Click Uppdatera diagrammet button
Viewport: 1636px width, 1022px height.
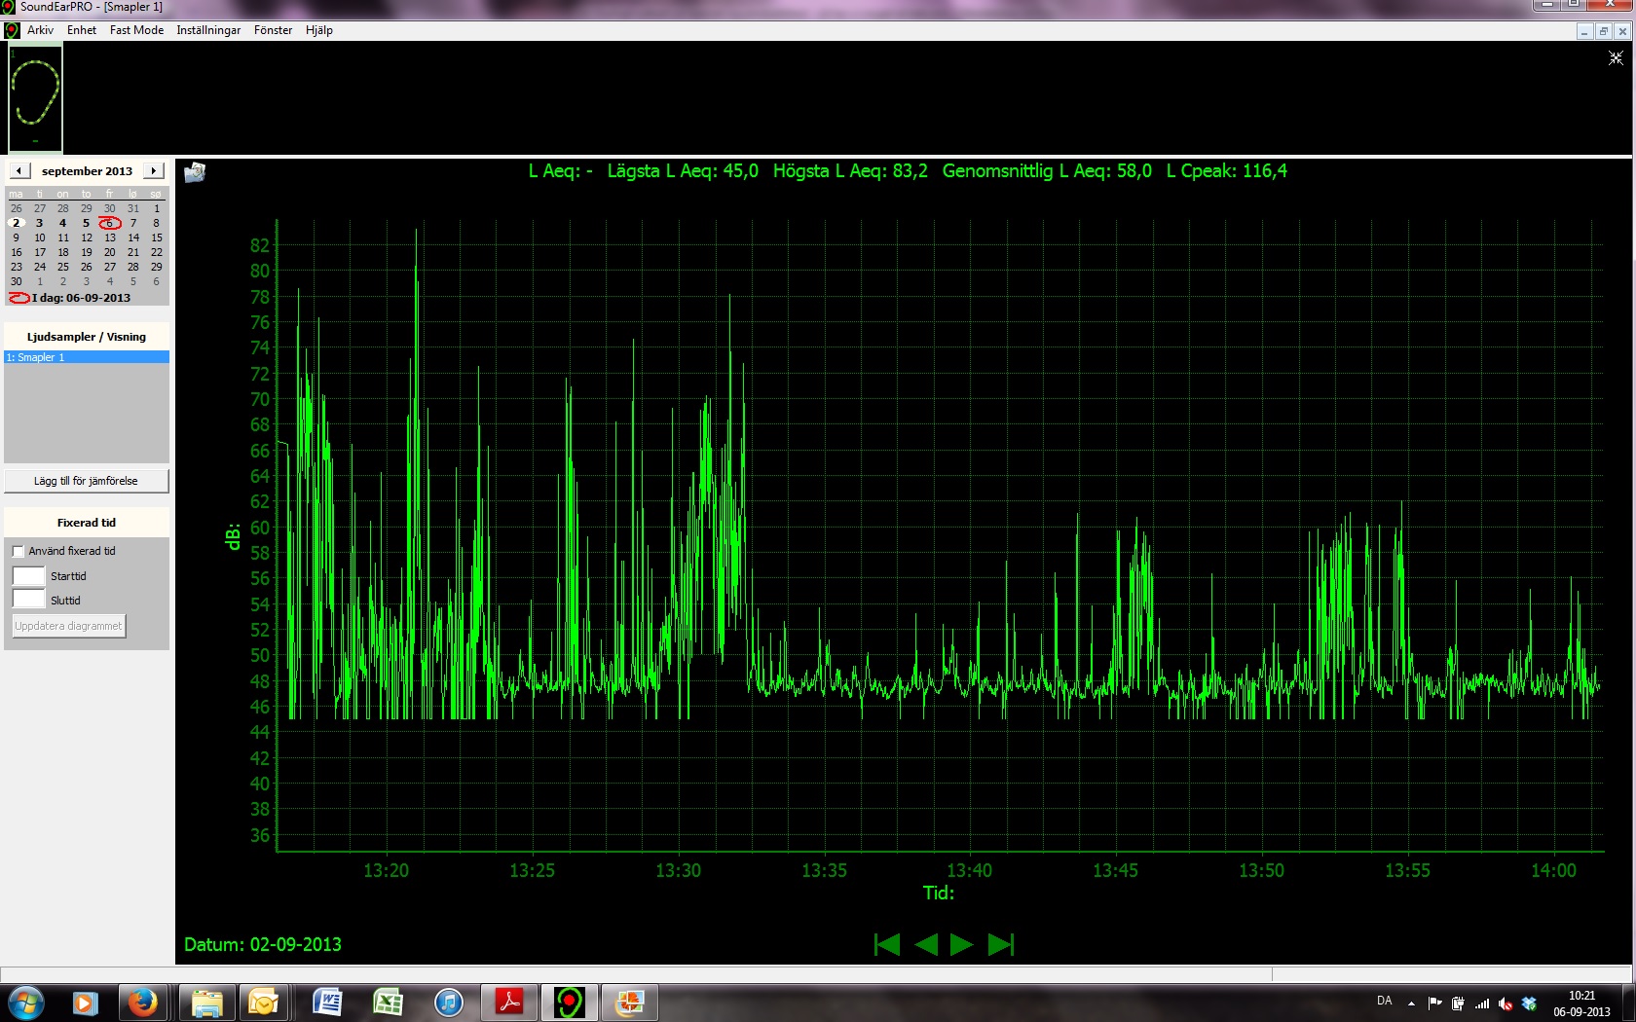coord(68,626)
